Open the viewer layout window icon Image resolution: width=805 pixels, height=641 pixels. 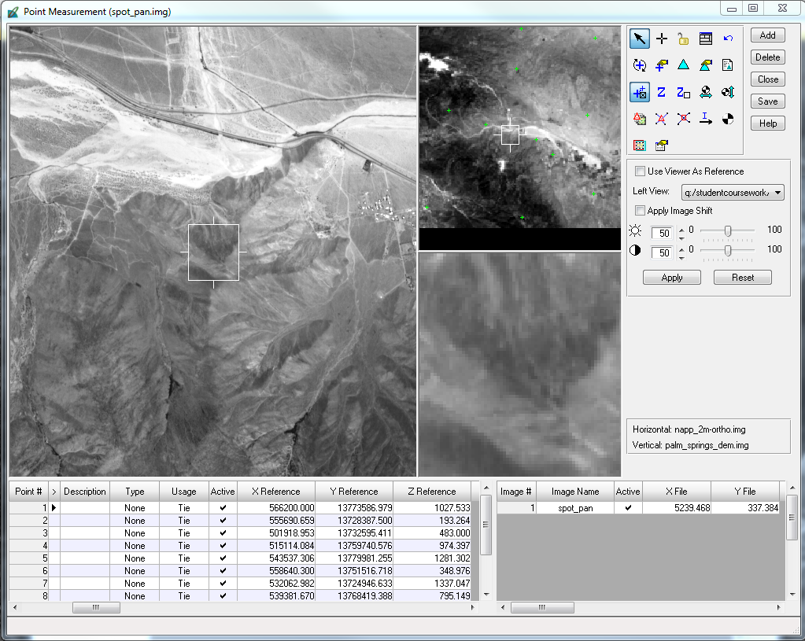click(x=706, y=39)
